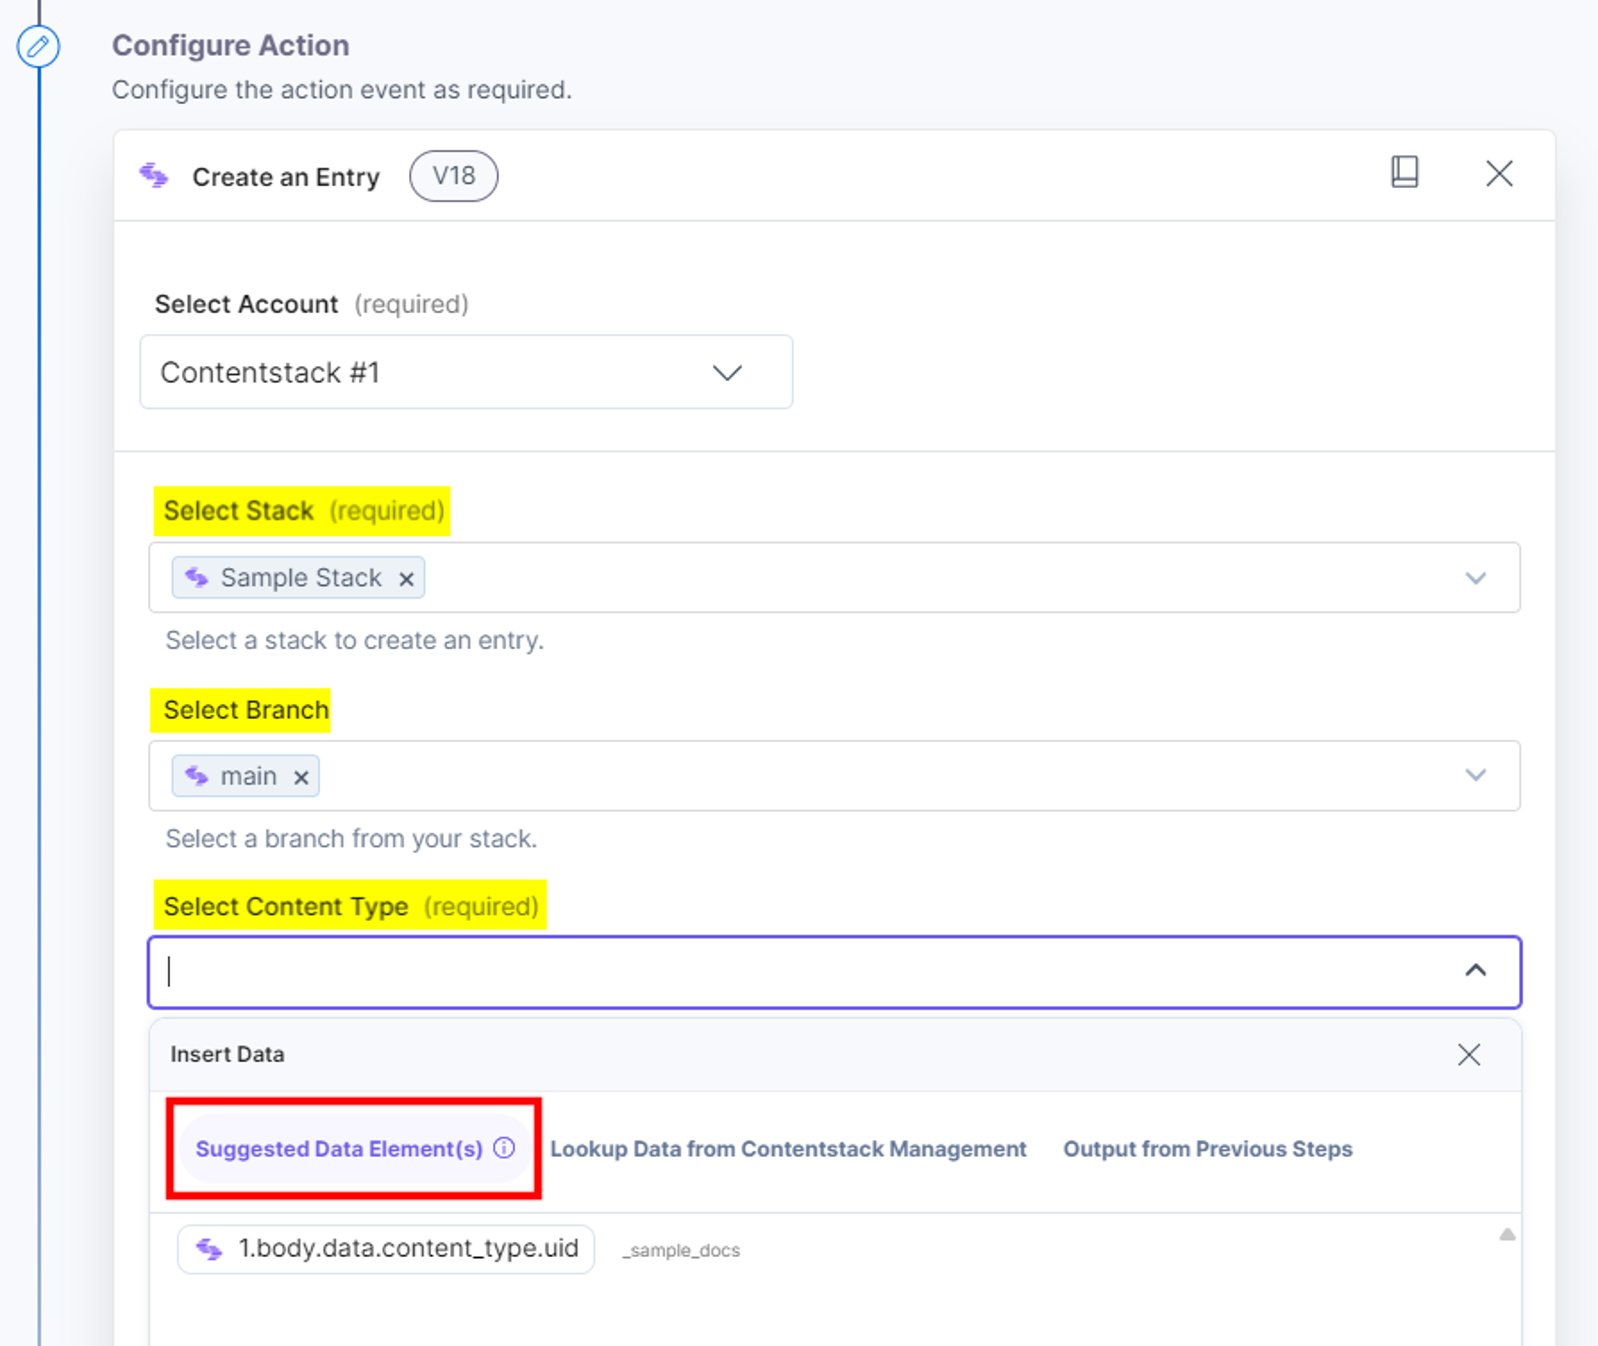
Task: Click the Insert Data header text
Action: (227, 1055)
